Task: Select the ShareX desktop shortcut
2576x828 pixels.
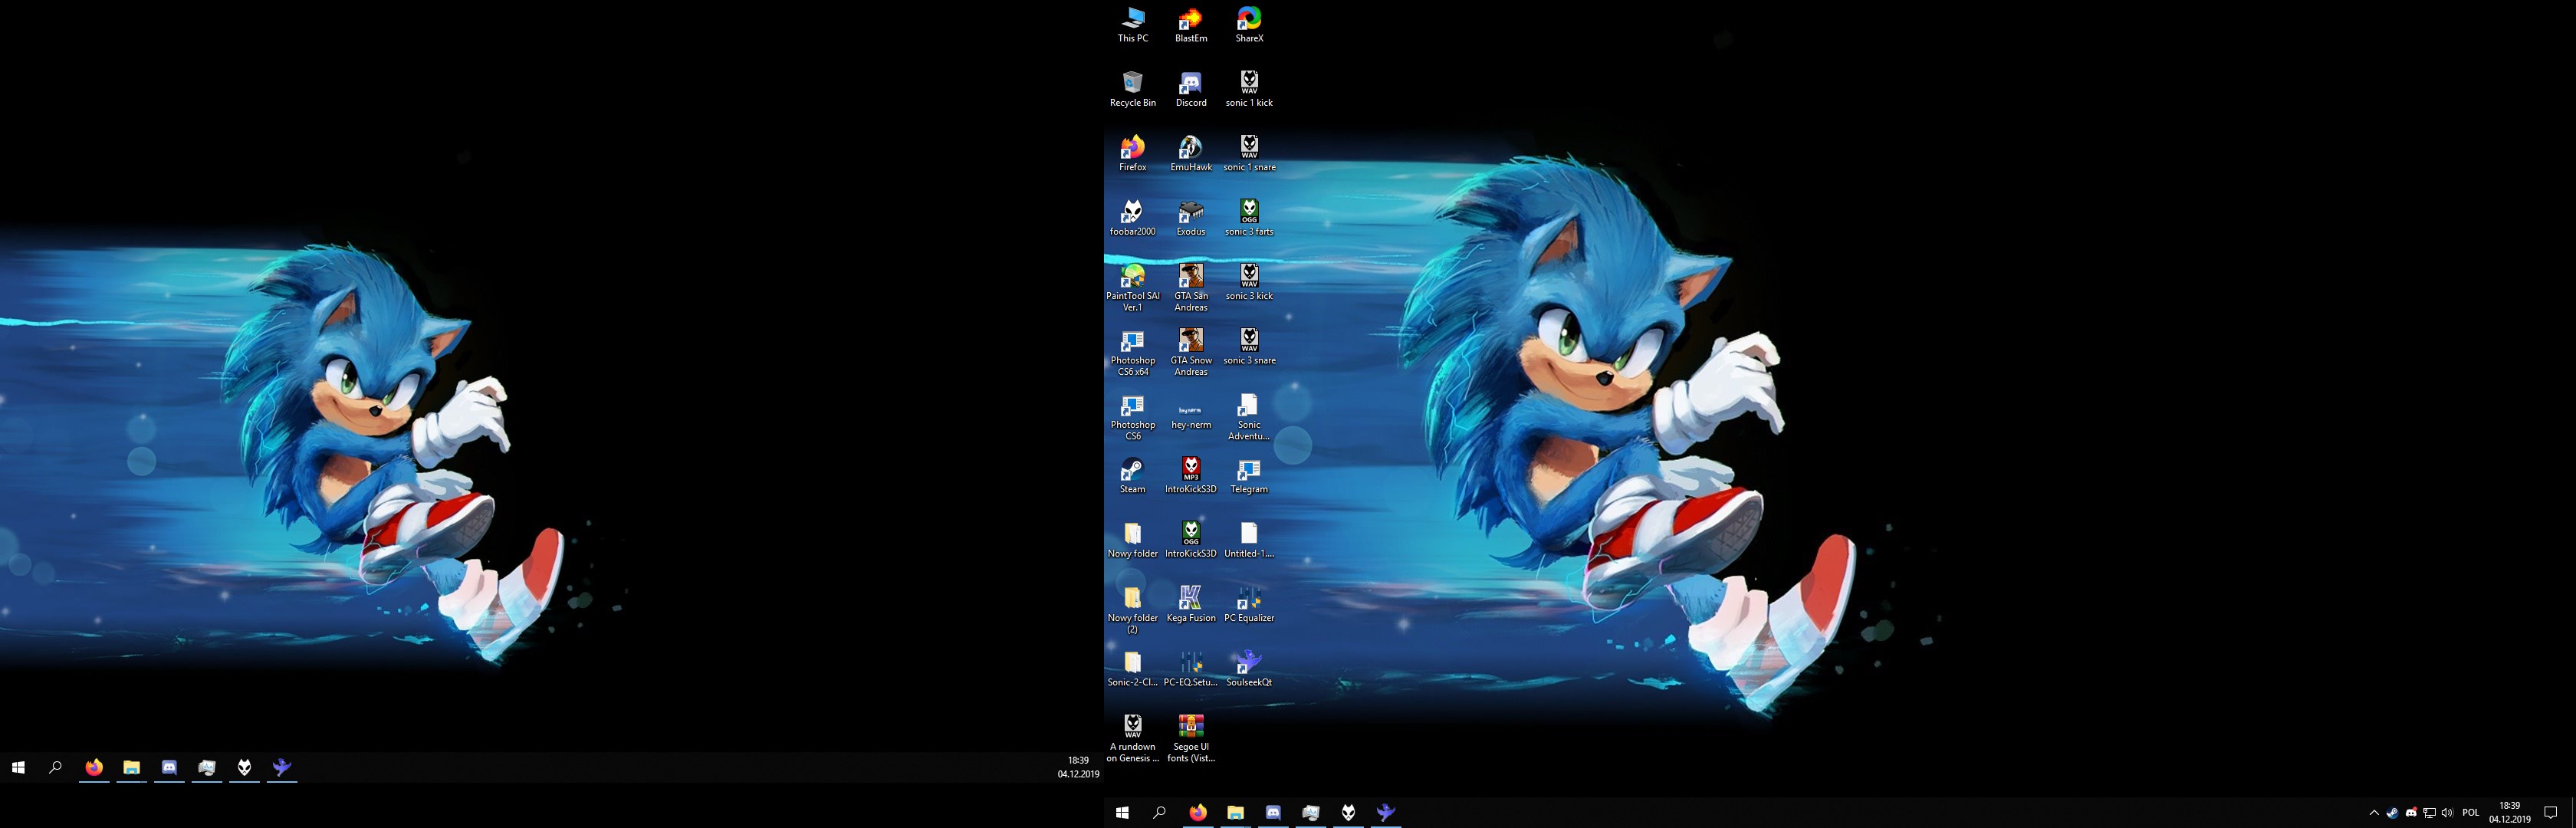Action: point(1249,25)
